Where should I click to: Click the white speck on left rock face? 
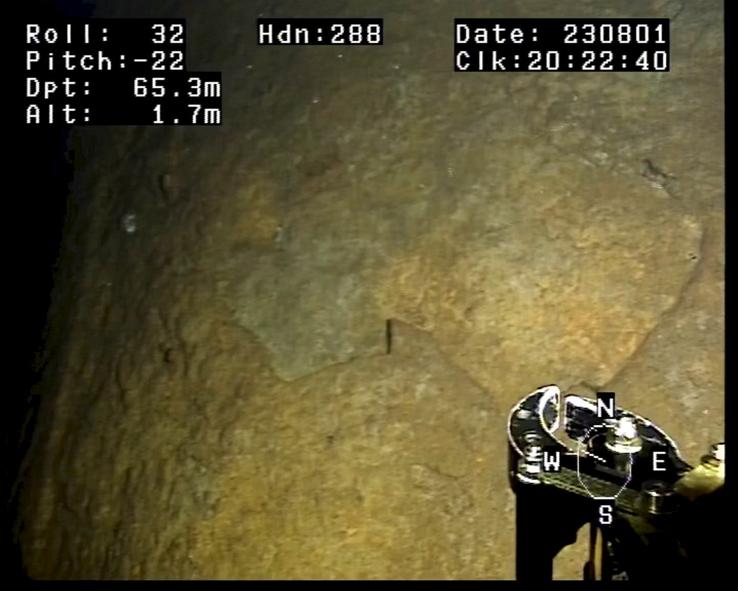(129, 223)
